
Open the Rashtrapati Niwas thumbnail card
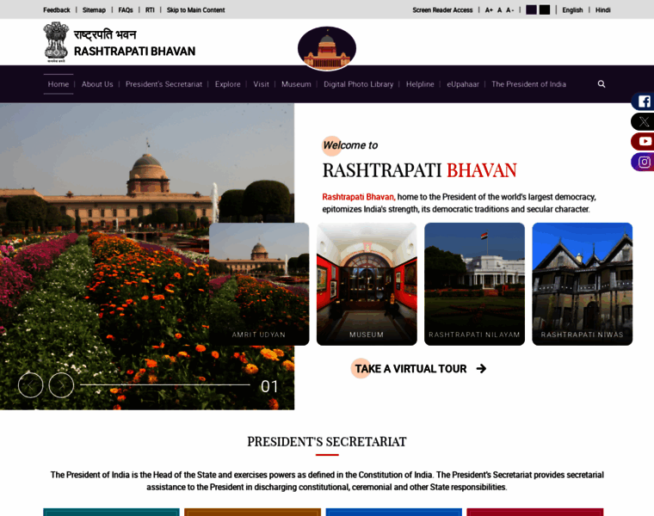583,284
